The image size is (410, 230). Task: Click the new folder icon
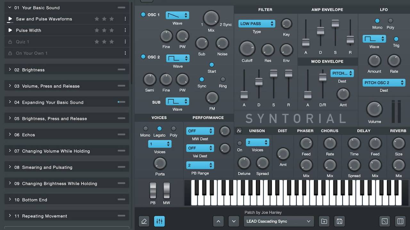click(324, 221)
